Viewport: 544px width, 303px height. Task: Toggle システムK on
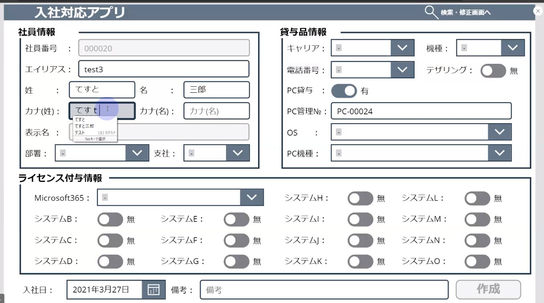point(361,261)
